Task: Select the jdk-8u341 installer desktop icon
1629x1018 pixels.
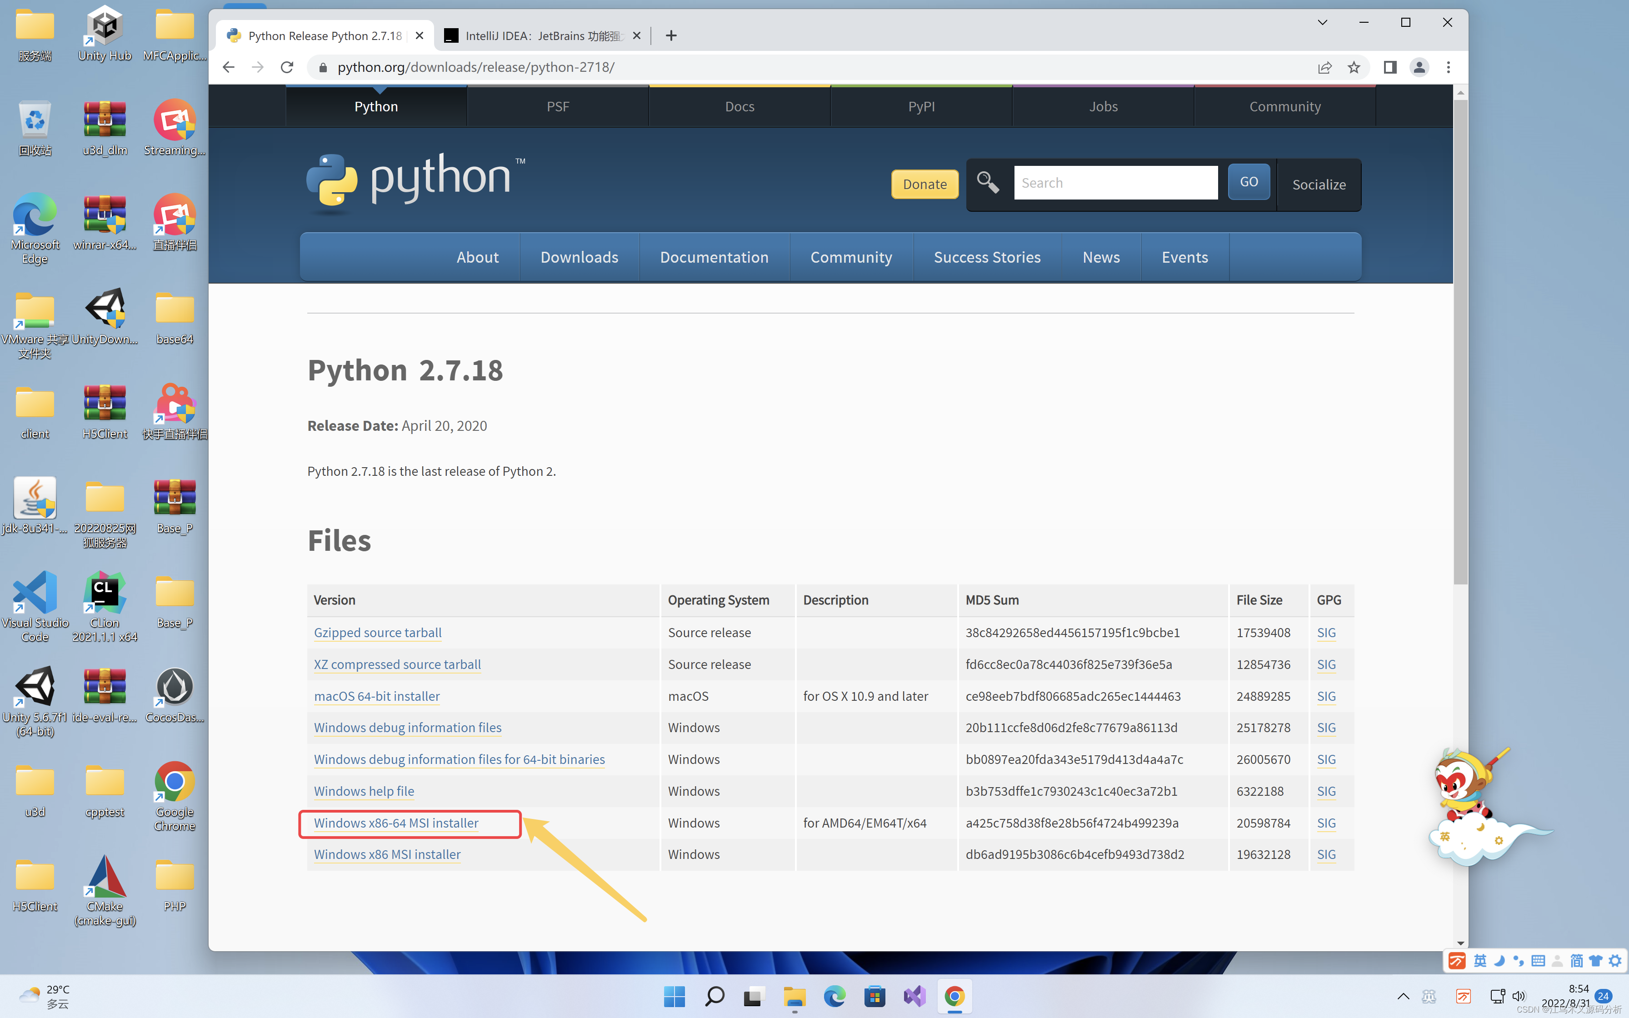Action: pyautogui.click(x=35, y=506)
